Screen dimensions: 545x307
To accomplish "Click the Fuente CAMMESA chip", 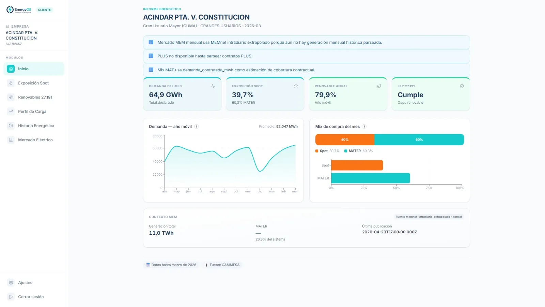I will 222,265.
